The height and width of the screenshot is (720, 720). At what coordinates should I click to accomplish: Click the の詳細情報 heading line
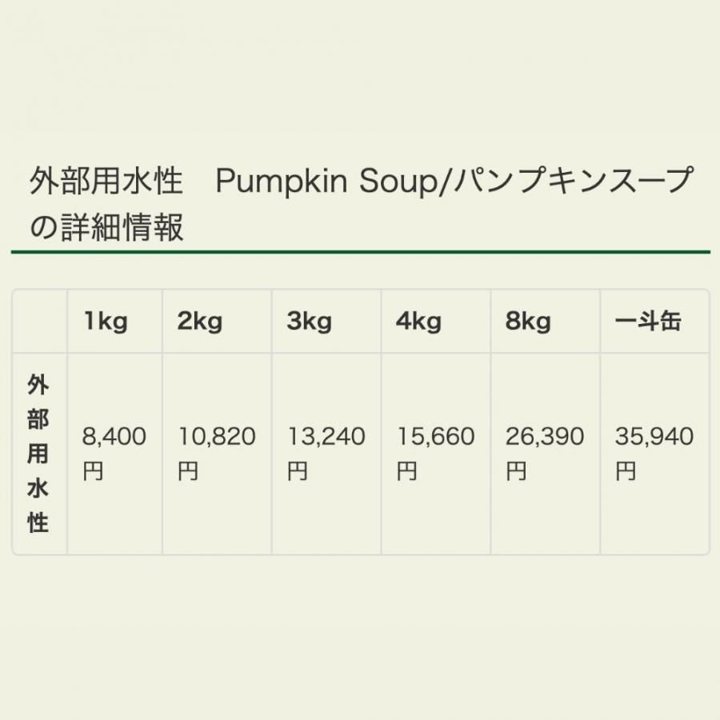[106, 227]
